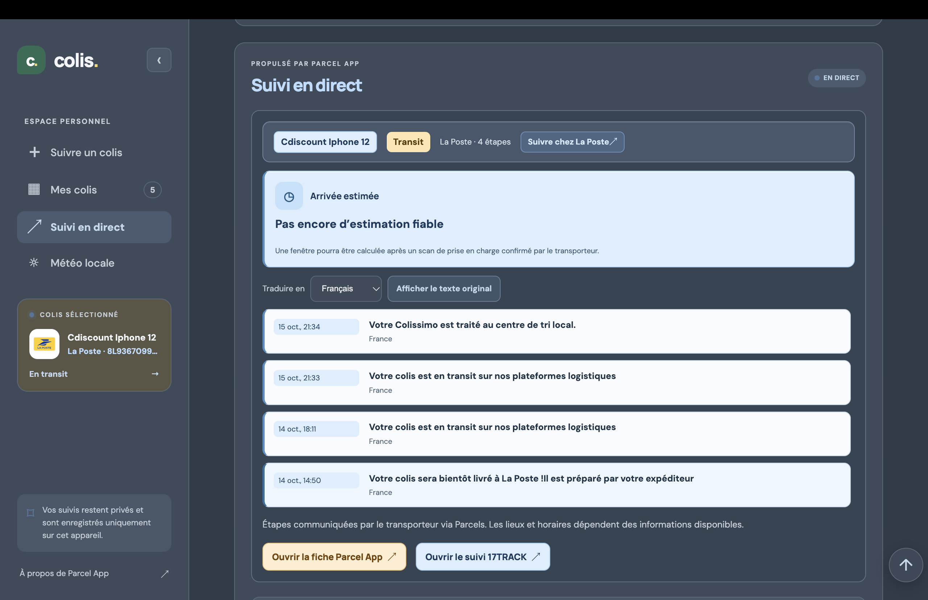Click the Suivi en direct page heading
This screenshot has width=928, height=600.
[x=306, y=85]
